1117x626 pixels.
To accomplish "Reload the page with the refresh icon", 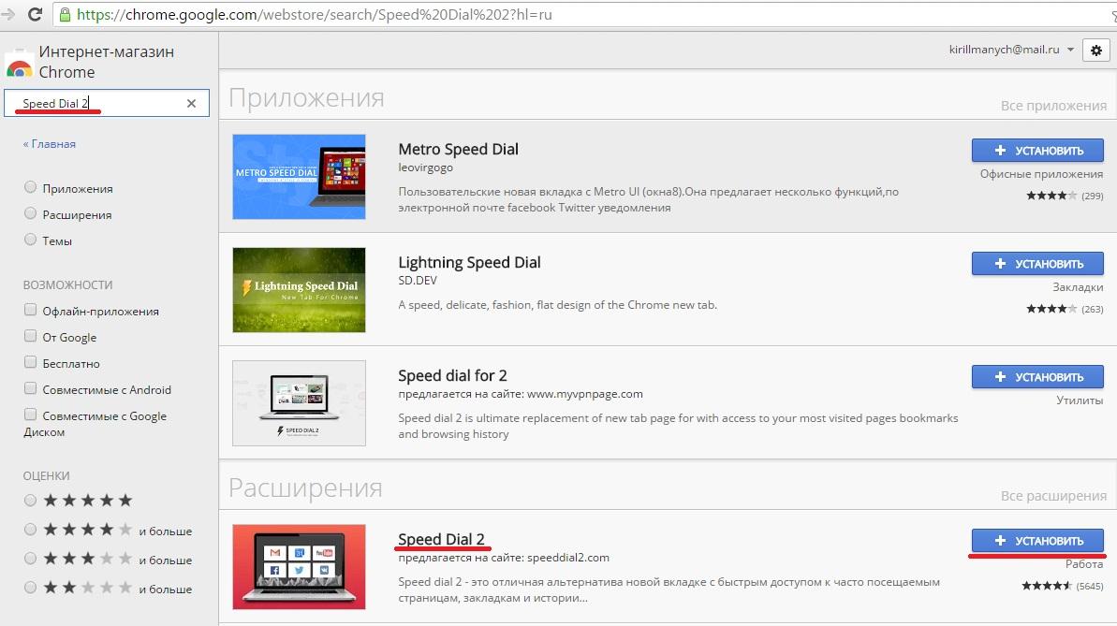I will (x=35, y=14).
